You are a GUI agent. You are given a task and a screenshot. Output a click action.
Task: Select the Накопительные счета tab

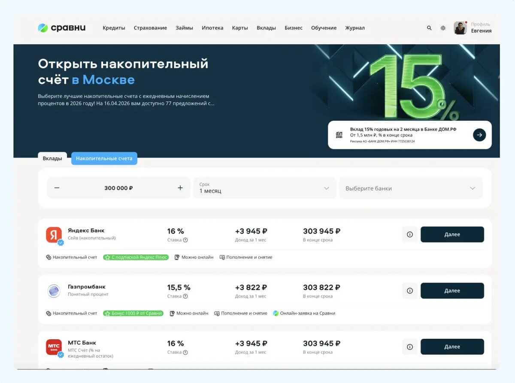[104, 158]
